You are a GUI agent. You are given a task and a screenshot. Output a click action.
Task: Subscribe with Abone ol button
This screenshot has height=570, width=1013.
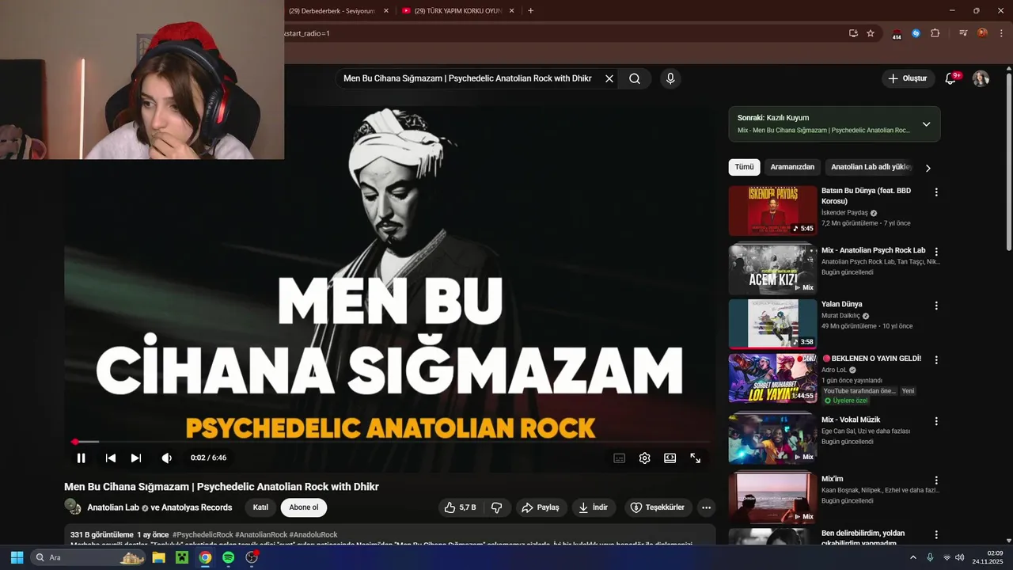pos(304,507)
